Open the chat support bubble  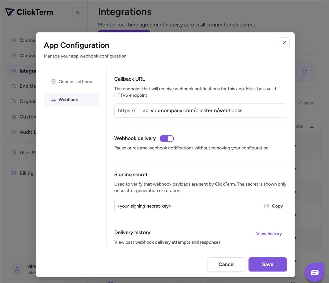click(x=315, y=272)
